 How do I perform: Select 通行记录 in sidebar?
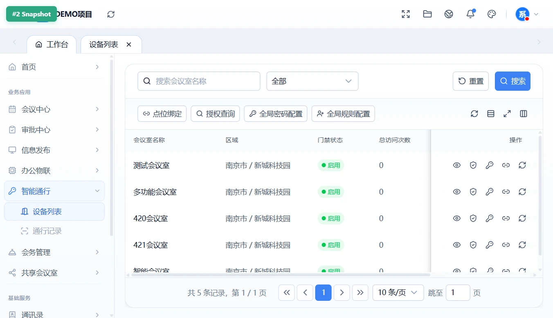click(x=54, y=231)
